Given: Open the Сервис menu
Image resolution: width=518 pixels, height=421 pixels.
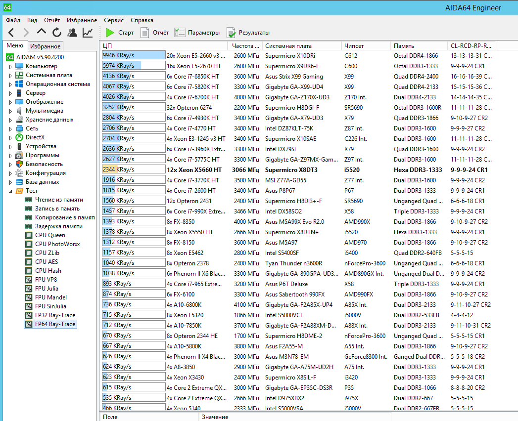Looking at the screenshot, I should pos(114,20).
